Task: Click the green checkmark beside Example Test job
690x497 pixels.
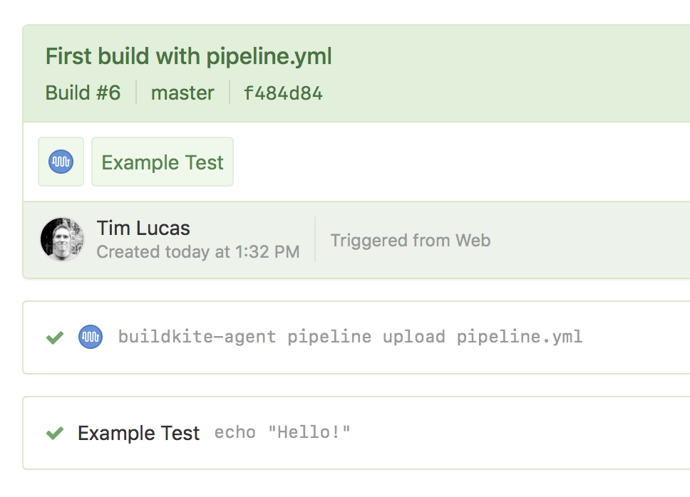Action: click(54, 432)
